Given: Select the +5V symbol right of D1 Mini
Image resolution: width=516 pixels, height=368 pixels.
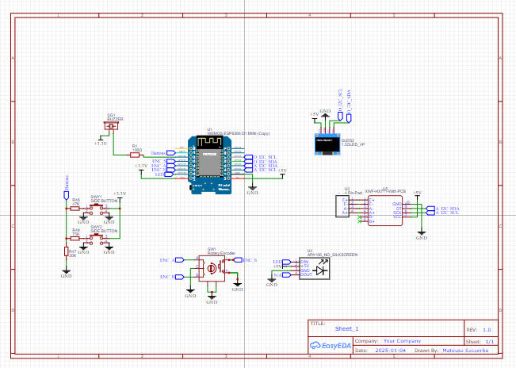Looking at the screenshot, I should [282, 173].
